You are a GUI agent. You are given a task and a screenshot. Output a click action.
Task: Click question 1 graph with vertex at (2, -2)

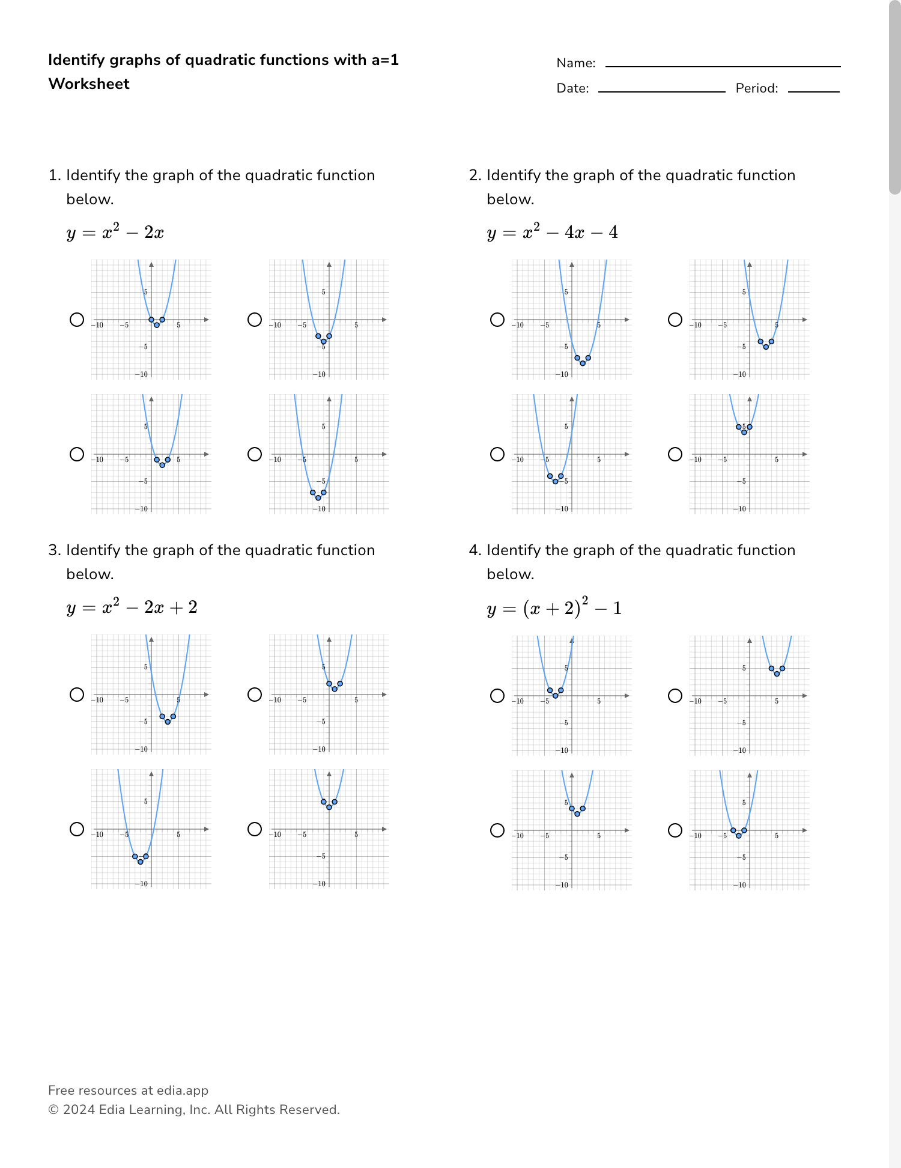pyautogui.click(x=151, y=454)
